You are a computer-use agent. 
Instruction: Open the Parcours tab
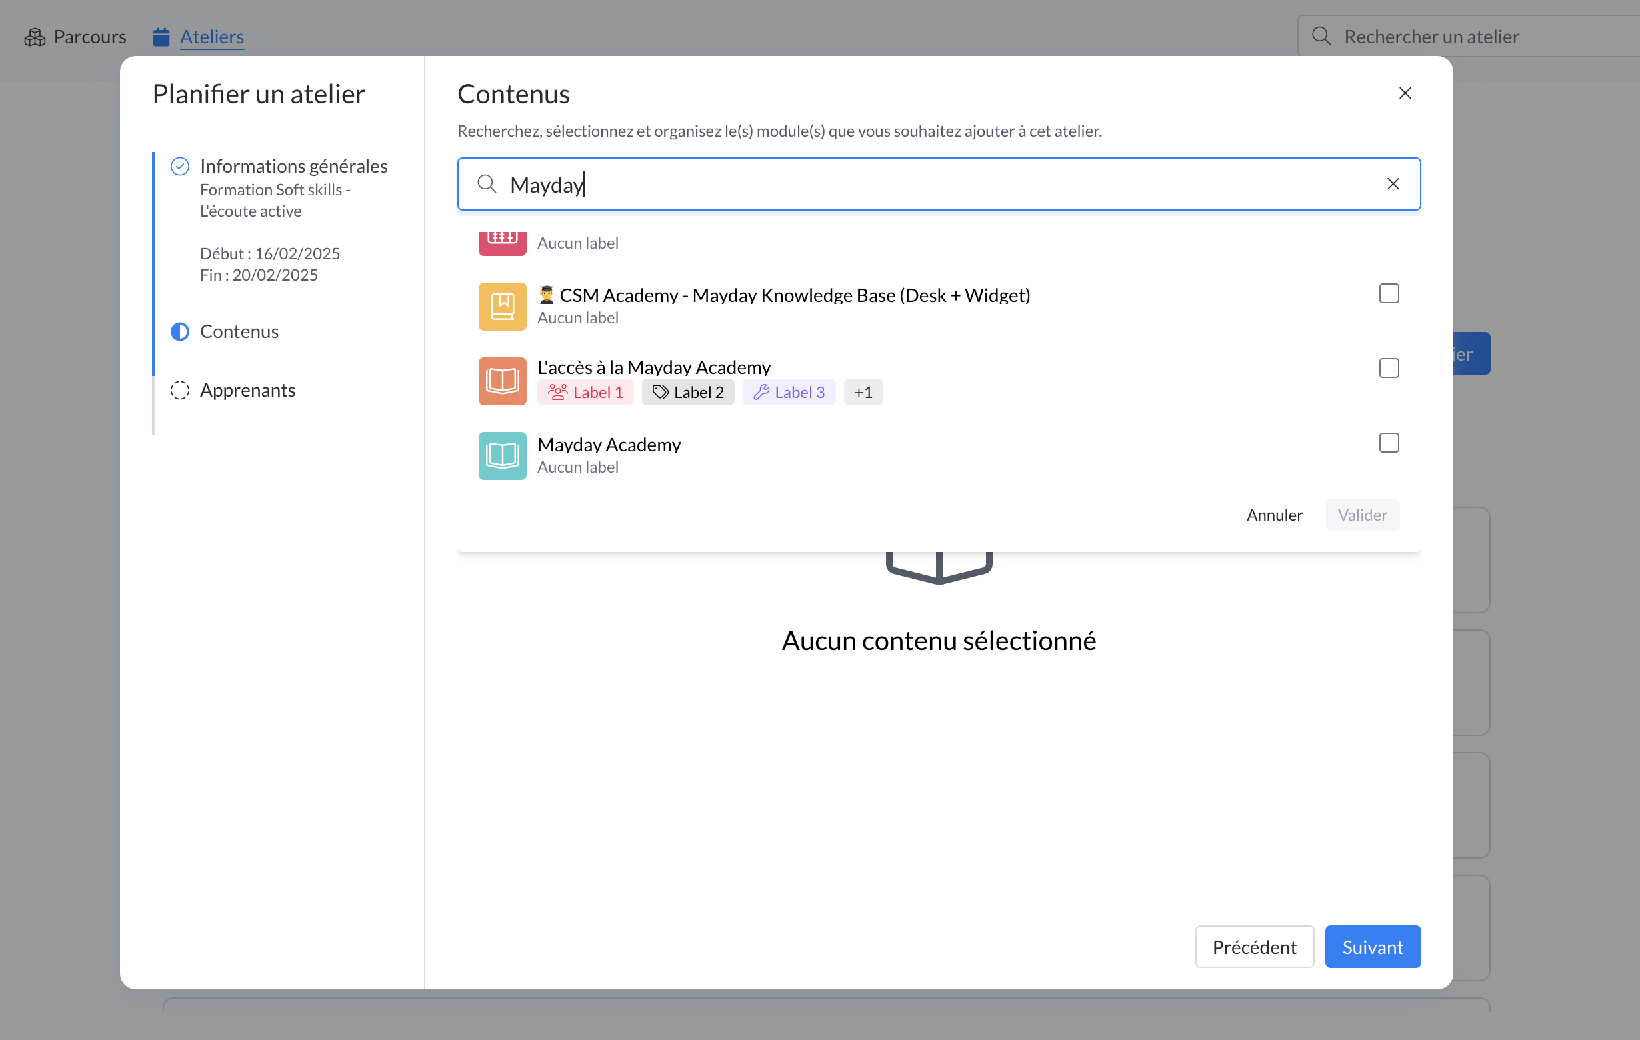(x=89, y=37)
